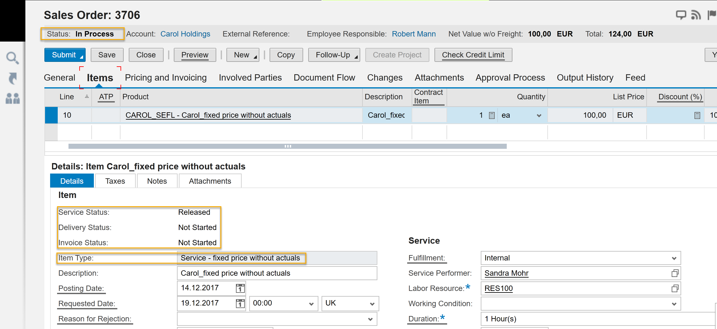
Task: Open CAROL_SEFL product link in line 10
Action: 208,115
